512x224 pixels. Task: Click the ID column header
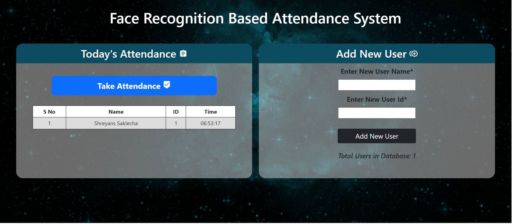pyautogui.click(x=176, y=111)
